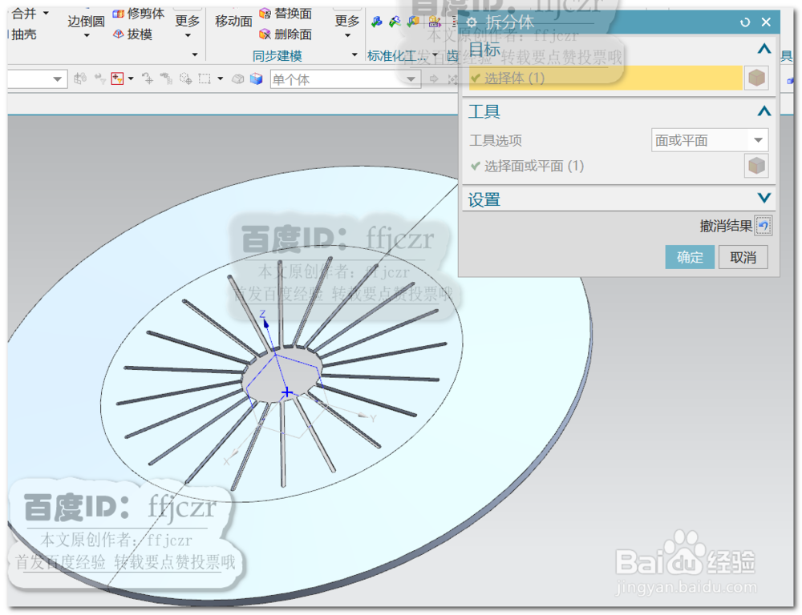
Task: Click the first blue standardization tool icon
Action: 376,22
